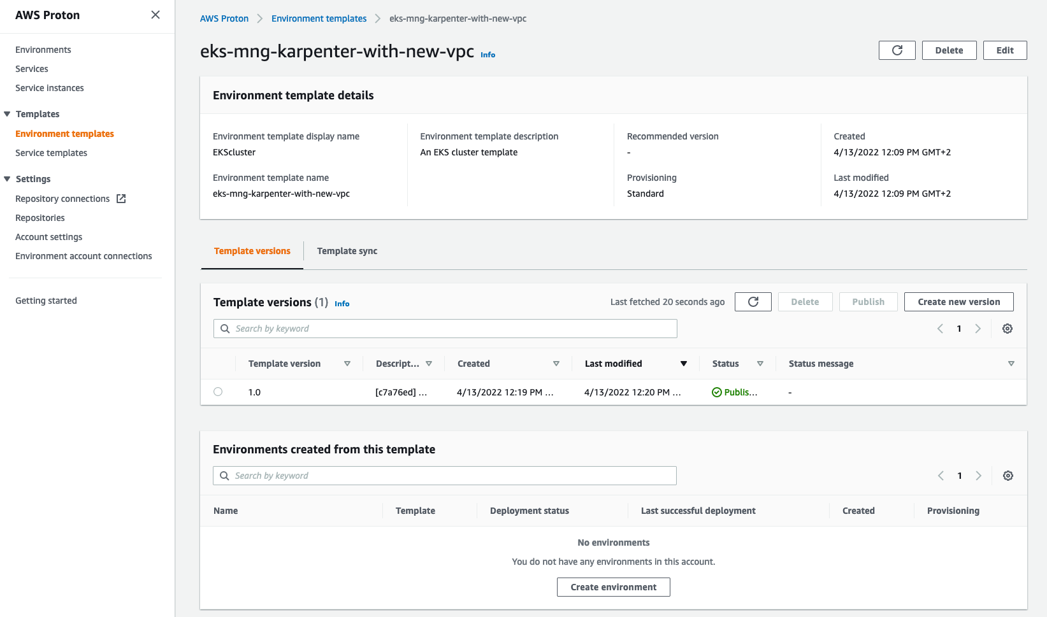This screenshot has height=617, width=1047.
Task: Open environments table preferences gear
Action: [x=1007, y=476]
